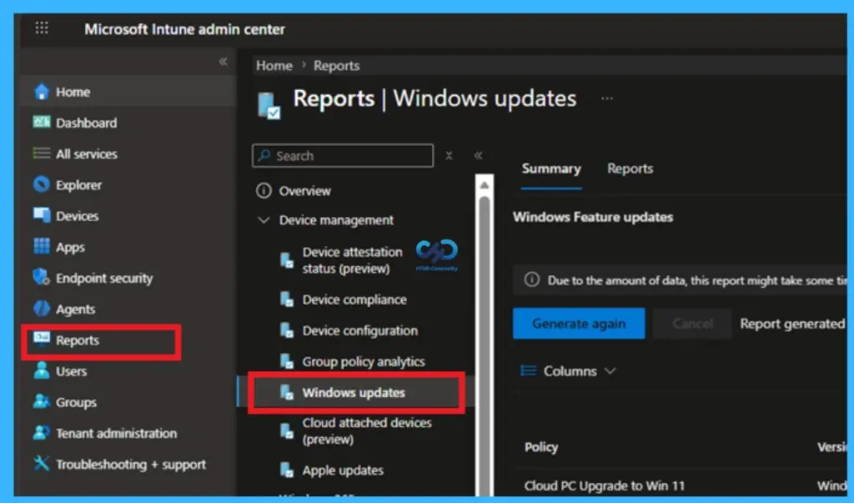The width and height of the screenshot is (854, 503).
Task: Open Apps from the left sidebar
Action: click(x=68, y=247)
